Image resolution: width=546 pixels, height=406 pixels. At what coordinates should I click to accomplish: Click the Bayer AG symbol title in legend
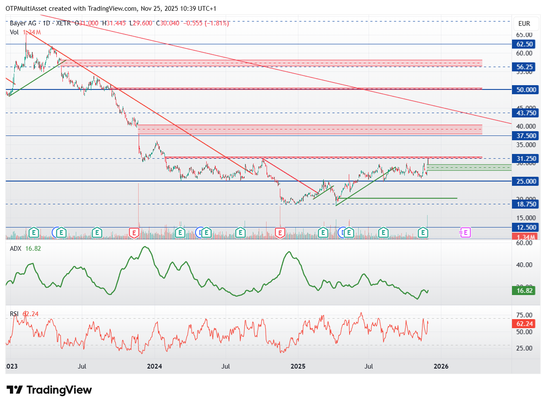coord(24,23)
